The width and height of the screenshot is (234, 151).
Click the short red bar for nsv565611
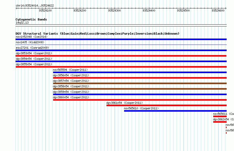(x=220, y=116)
